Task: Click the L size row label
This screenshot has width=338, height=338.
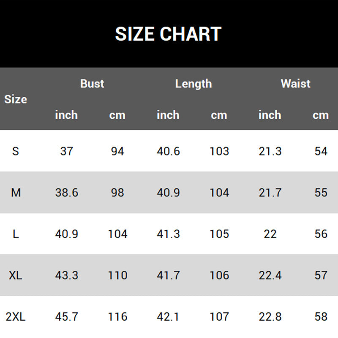Action: (x=16, y=234)
